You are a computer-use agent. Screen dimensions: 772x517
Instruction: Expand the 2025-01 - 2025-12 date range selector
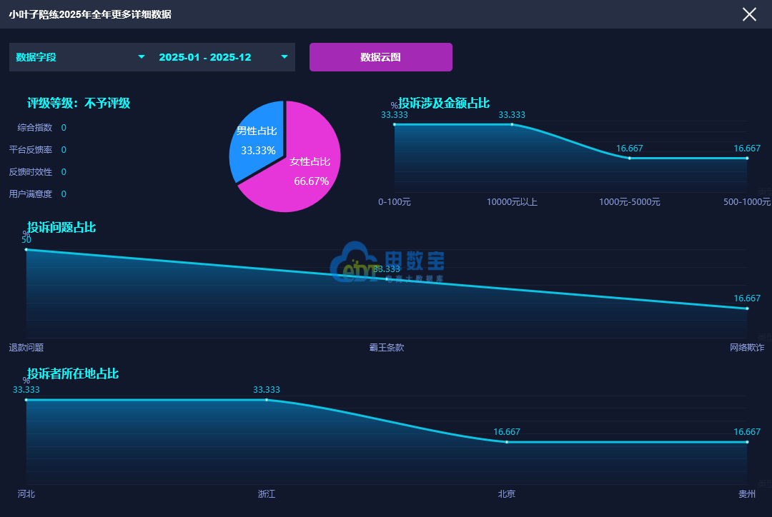[223, 57]
